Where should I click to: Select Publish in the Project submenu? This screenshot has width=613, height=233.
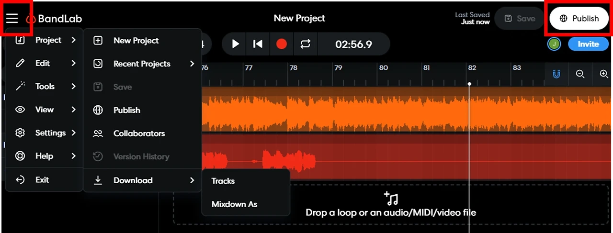point(143,110)
